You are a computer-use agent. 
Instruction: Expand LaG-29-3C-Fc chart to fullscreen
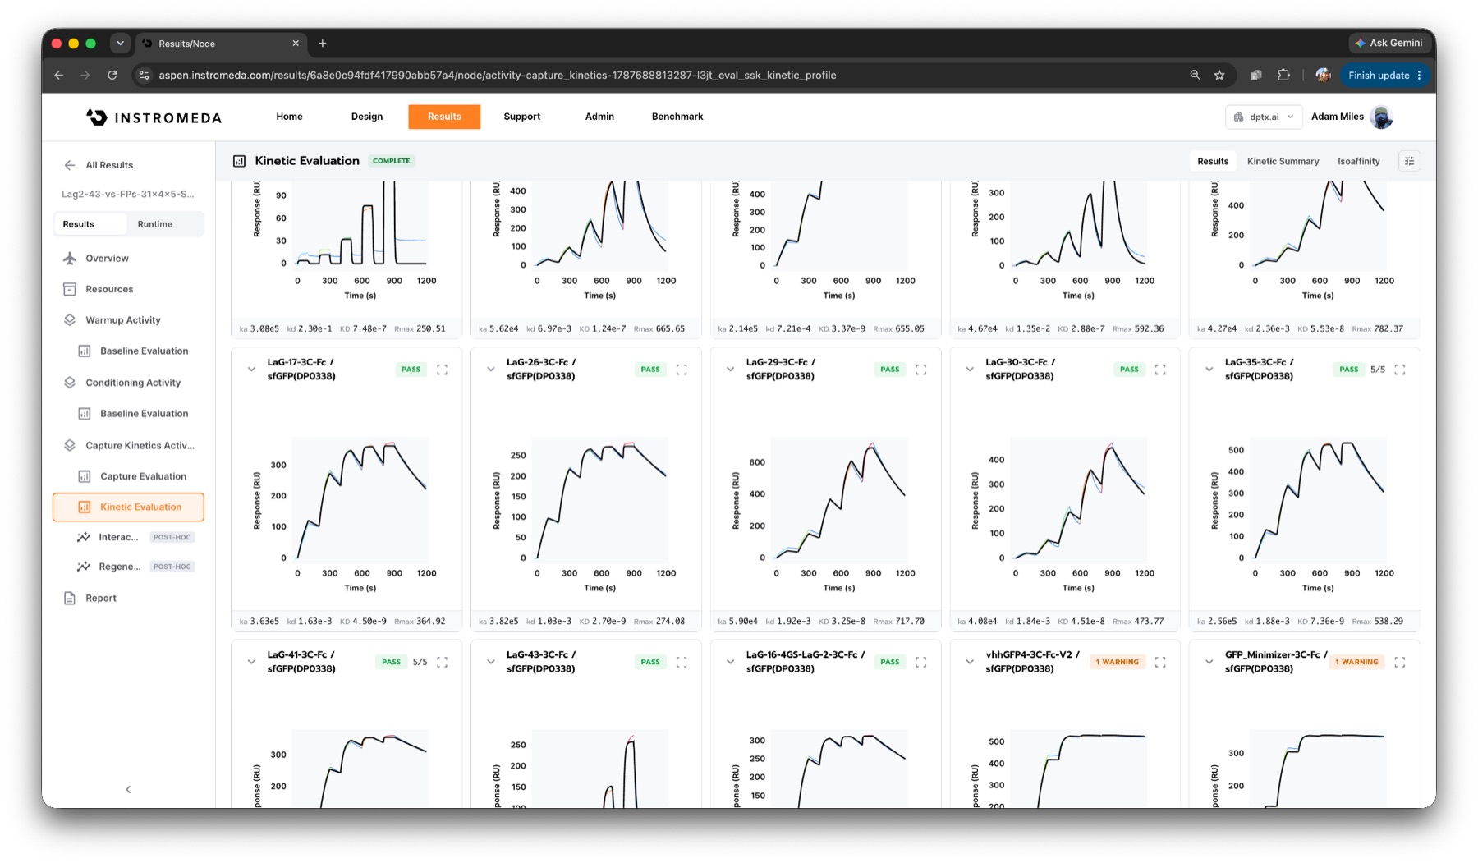[921, 370]
